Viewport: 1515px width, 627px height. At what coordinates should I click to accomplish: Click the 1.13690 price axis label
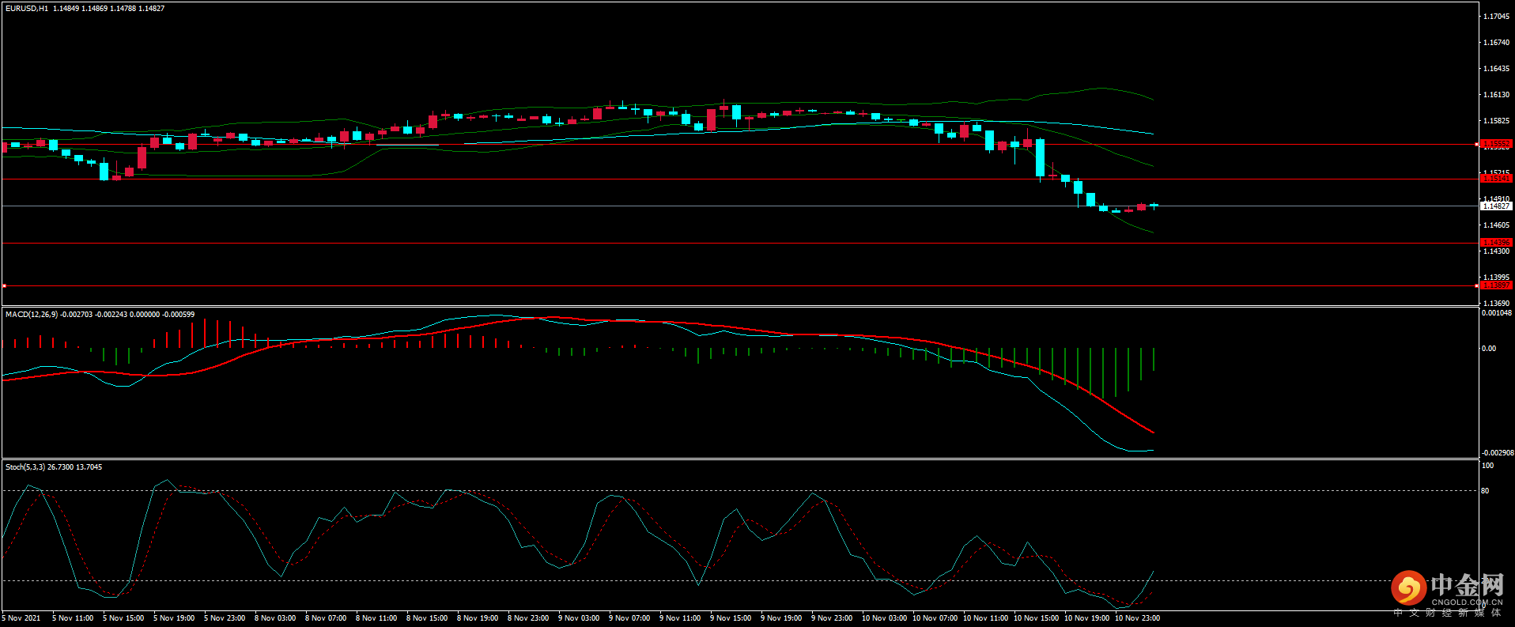[x=1496, y=304]
